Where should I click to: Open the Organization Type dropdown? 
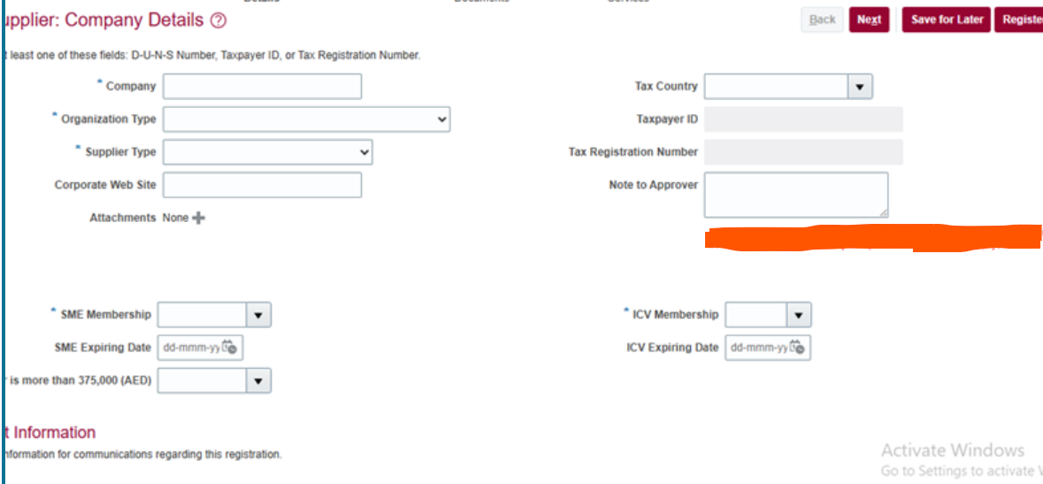[307, 119]
